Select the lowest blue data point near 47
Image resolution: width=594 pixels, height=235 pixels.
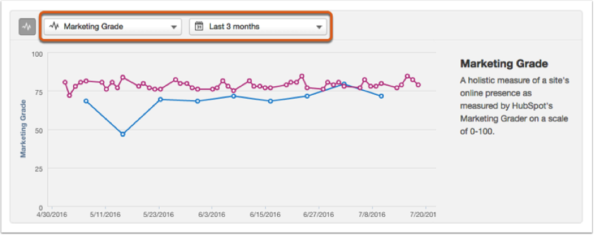point(122,134)
